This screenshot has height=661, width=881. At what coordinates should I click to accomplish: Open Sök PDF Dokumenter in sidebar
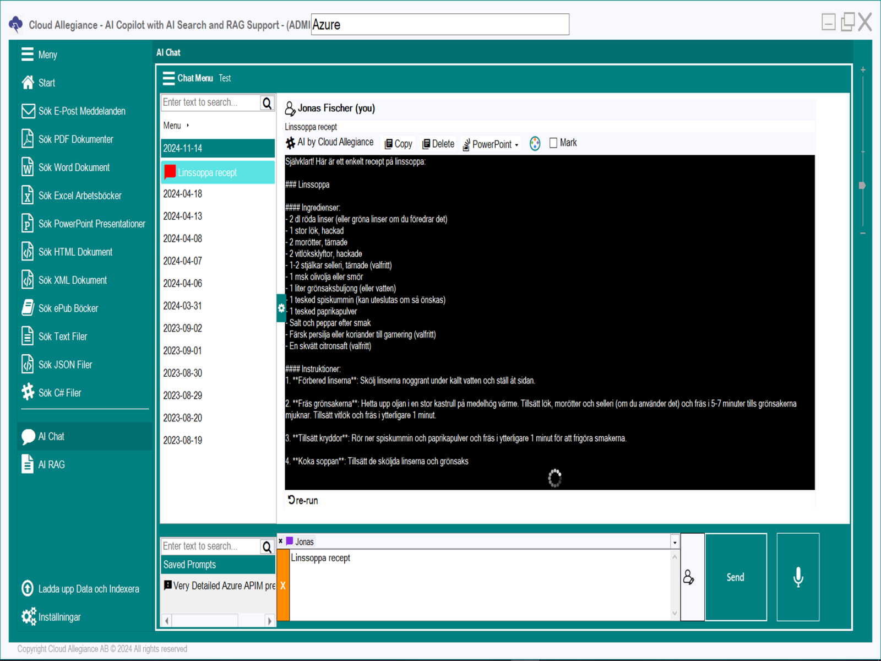pyautogui.click(x=75, y=139)
